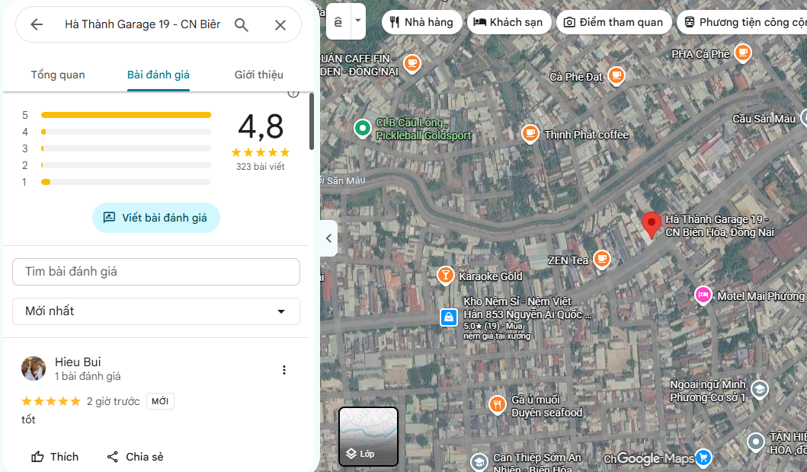The image size is (807, 472).
Task: Click Hieu Bui profile avatar
Action: click(34, 368)
